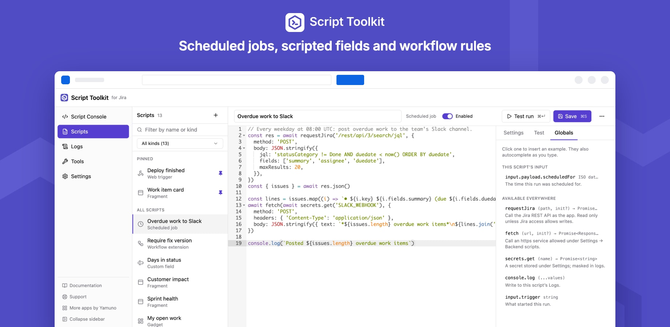Click the web trigger icon of Deploy finished
The height and width of the screenshot is (327, 670).
(141, 173)
